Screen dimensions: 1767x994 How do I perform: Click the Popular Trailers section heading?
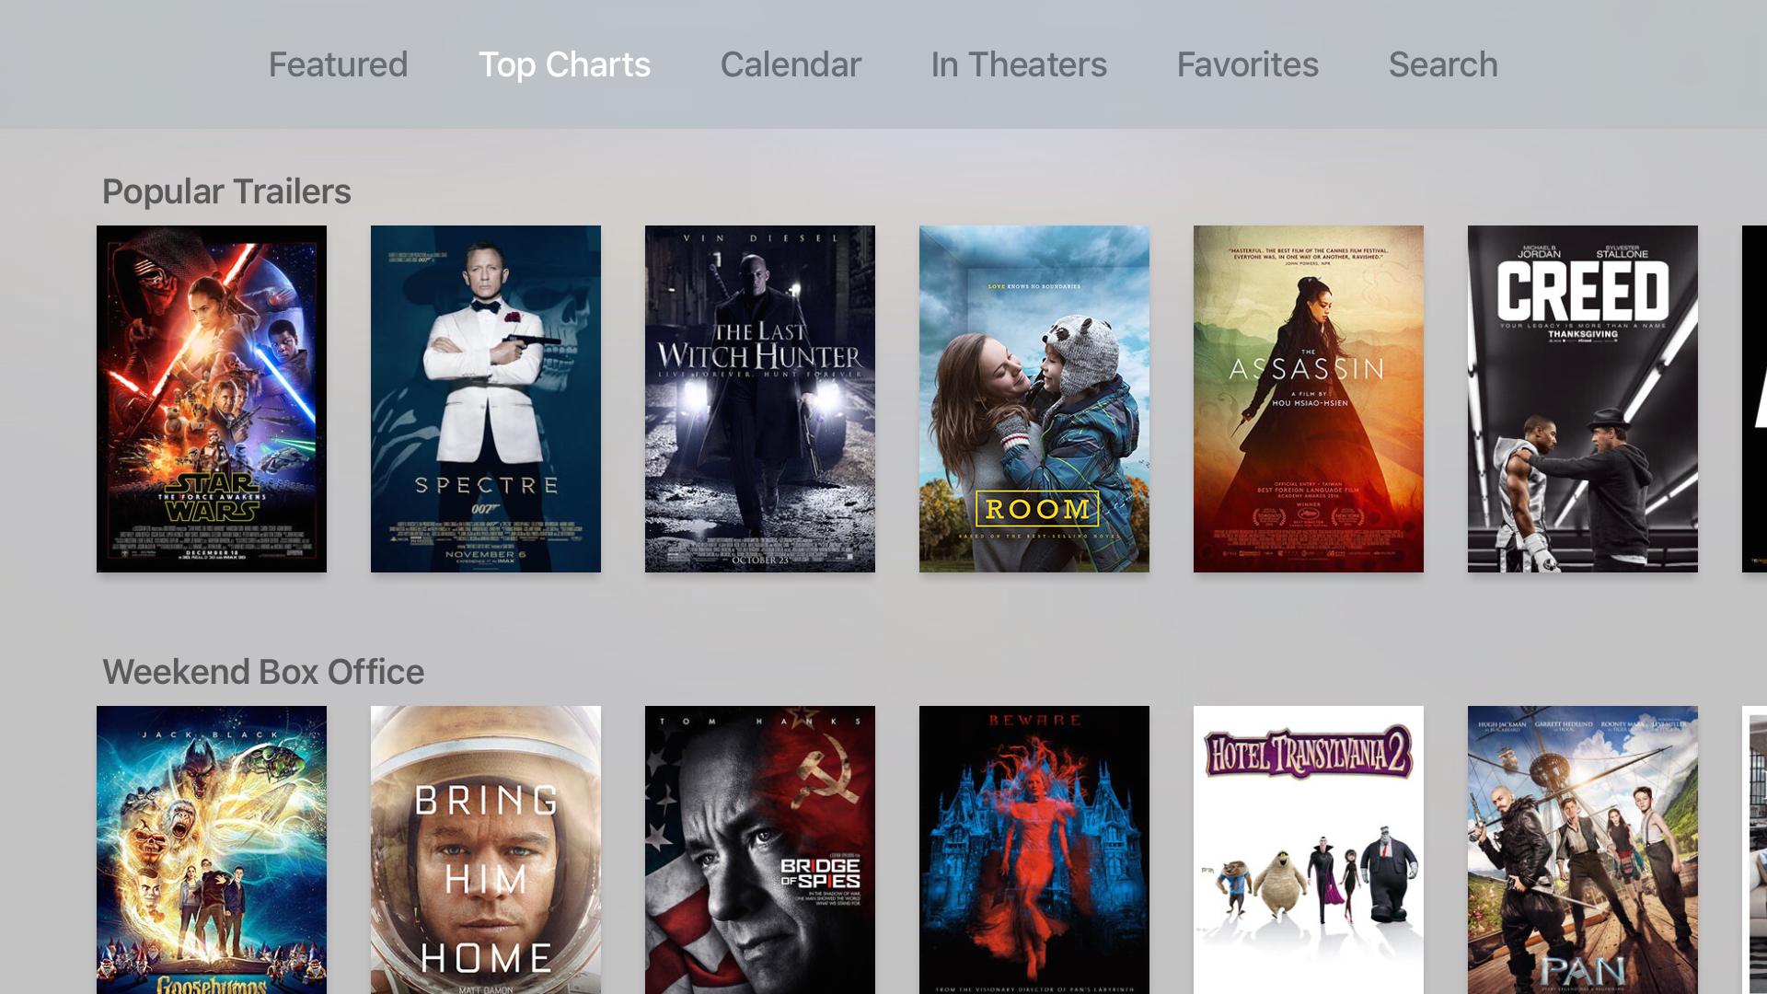pyautogui.click(x=226, y=192)
